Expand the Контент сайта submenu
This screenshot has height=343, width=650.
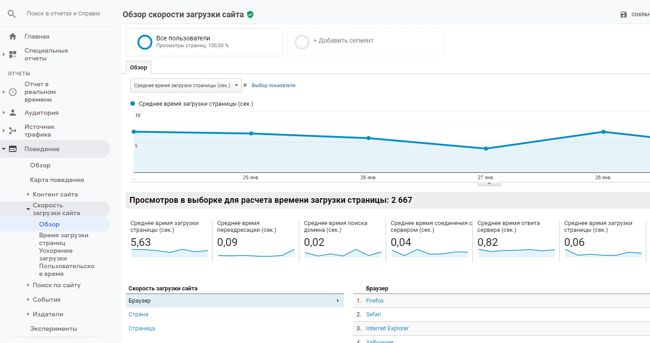[28, 194]
